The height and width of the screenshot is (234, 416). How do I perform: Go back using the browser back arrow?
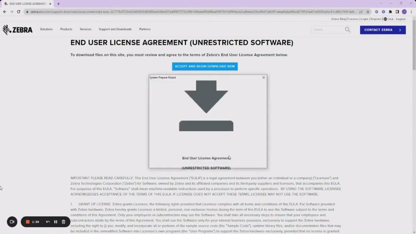click(x=5, y=12)
